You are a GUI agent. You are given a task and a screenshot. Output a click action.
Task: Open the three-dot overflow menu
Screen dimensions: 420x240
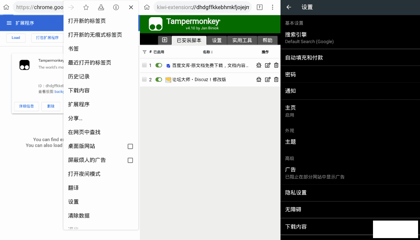pyautogui.click(x=272, y=7)
